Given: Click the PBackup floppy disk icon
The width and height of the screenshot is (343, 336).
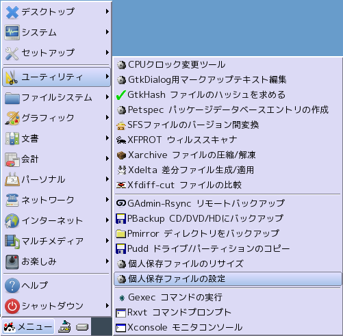Looking at the screenshot, I should point(121,218).
